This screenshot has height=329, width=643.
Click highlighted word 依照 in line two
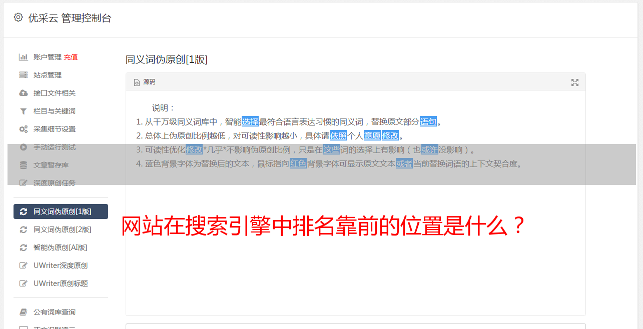[338, 135]
